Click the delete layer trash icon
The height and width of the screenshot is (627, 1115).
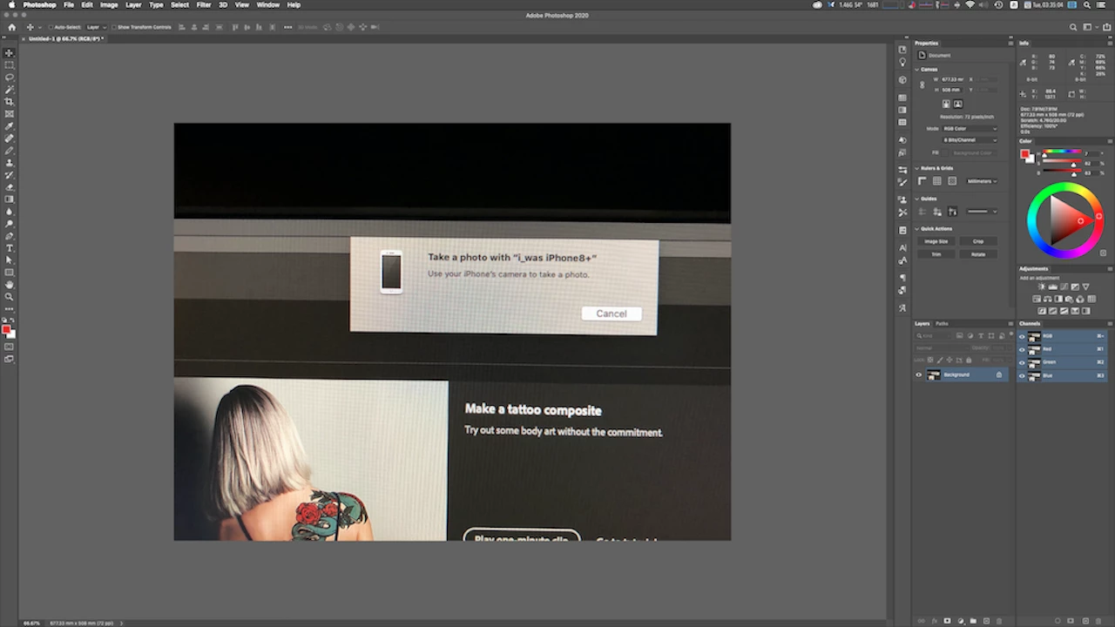click(x=999, y=621)
